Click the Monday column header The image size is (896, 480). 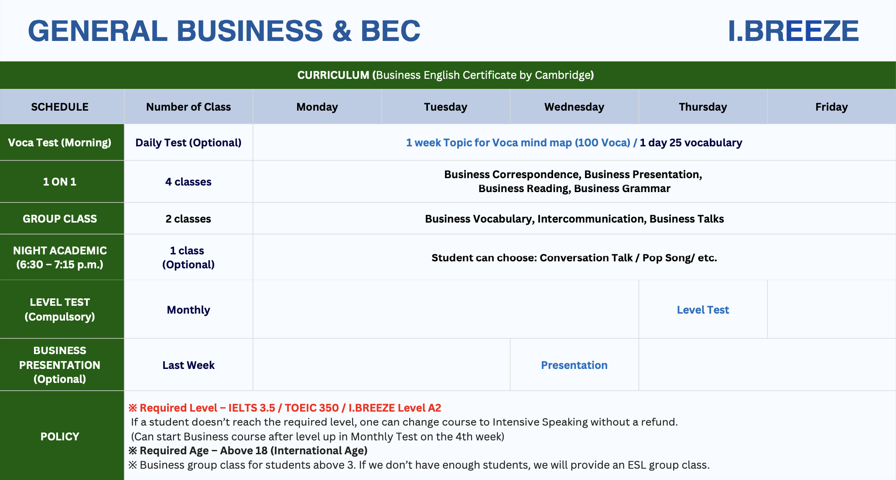click(x=317, y=107)
